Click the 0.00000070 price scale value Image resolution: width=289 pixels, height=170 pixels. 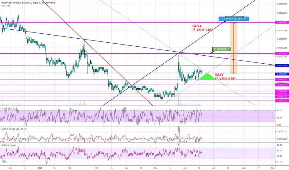282,13
